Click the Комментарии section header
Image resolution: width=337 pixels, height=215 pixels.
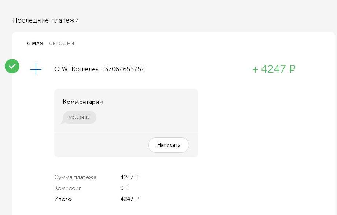coord(83,102)
